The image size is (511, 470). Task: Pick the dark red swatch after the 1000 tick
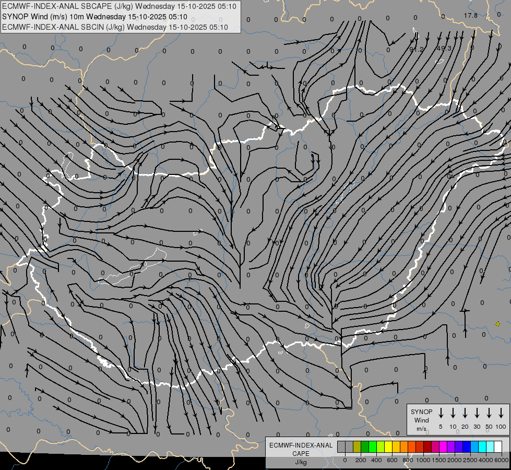tap(427, 446)
